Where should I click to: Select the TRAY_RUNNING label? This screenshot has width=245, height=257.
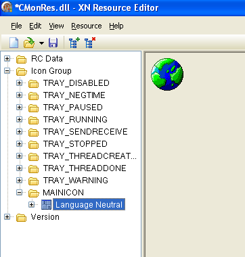(x=75, y=120)
